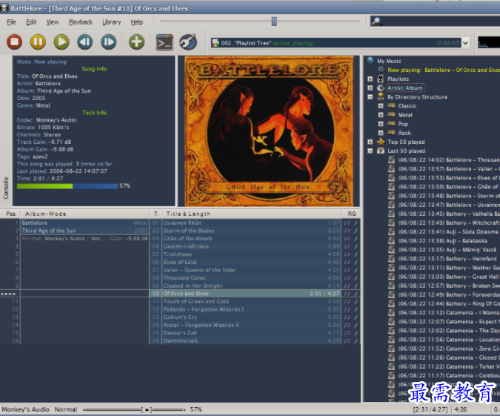Click the Normal playback order in status bar
This screenshot has height=416, width=500.
pos(66,409)
